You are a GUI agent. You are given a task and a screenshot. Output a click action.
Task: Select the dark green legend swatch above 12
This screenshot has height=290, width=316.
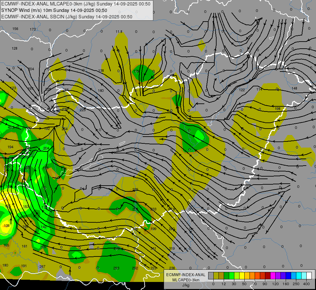pyautogui.click(x=227, y=276)
